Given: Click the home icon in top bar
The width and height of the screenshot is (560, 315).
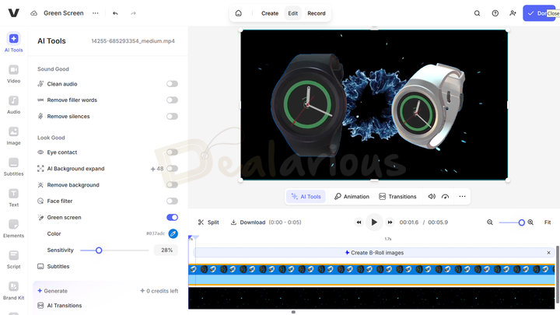Looking at the screenshot, I should (238, 13).
